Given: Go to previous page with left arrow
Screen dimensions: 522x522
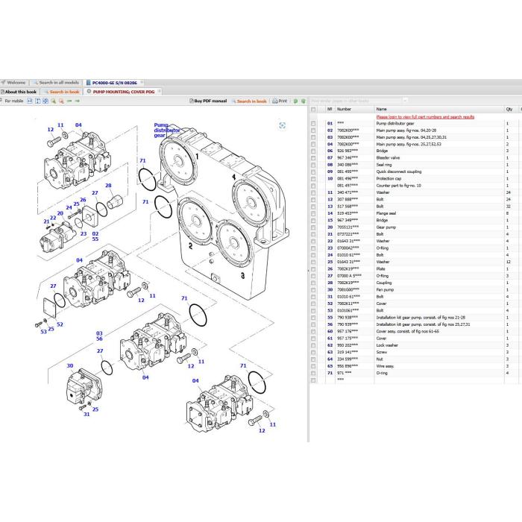Looking at the screenshot, I should pos(69,101).
